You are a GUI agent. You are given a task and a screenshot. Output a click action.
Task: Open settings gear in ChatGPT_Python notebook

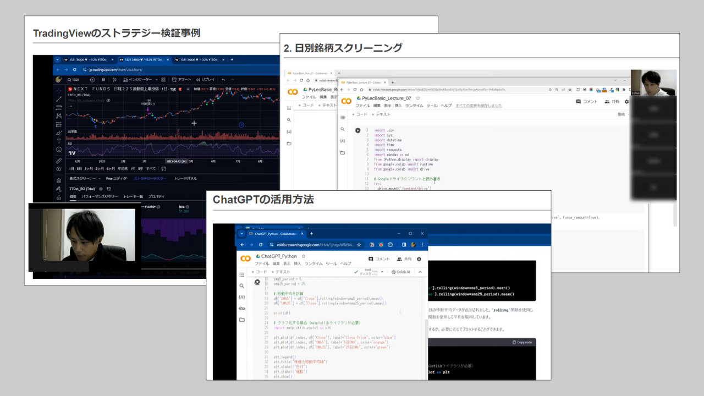419,259
